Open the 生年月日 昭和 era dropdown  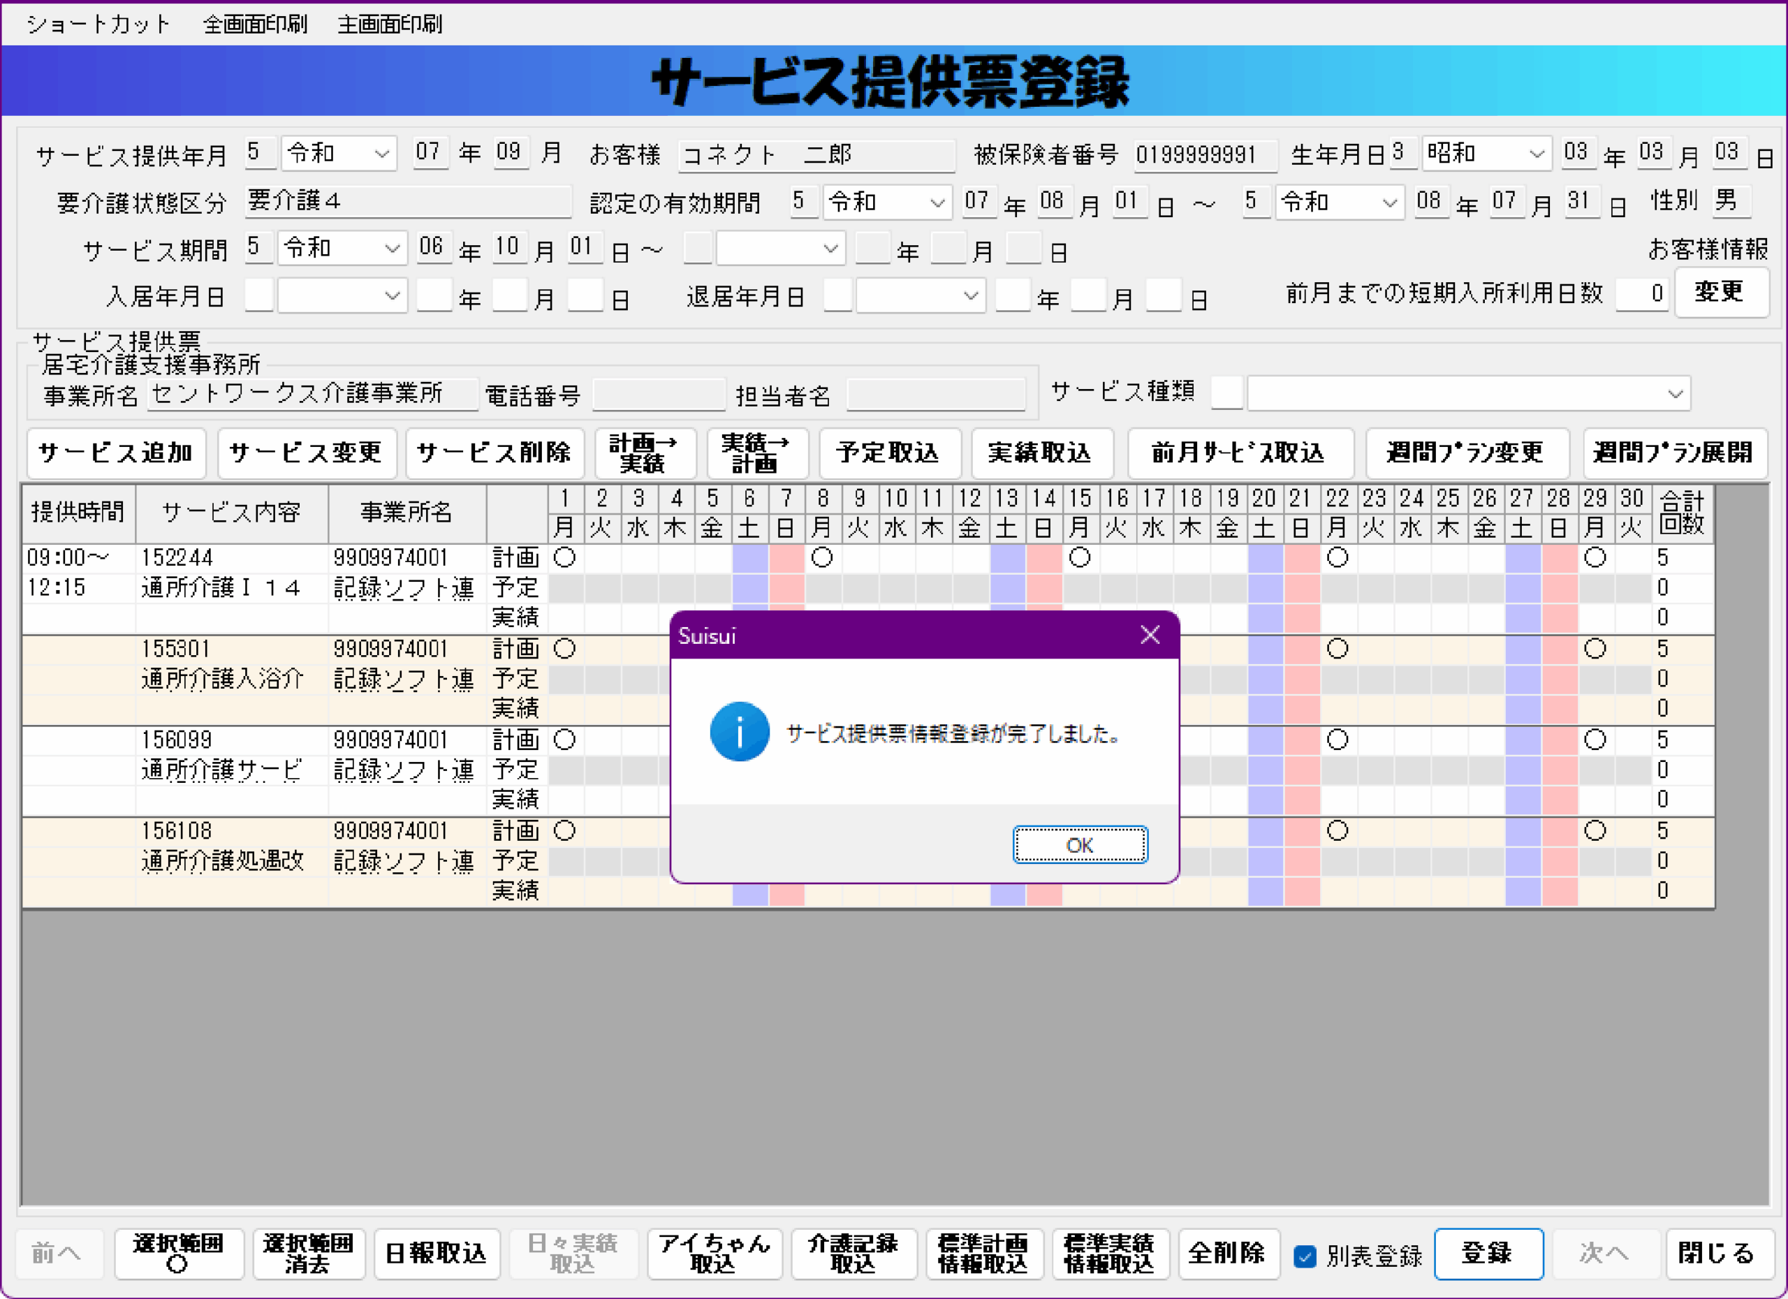[x=1536, y=154]
